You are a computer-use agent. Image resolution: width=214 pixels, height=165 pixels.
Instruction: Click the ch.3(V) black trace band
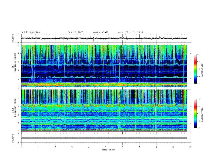click(x=104, y=138)
